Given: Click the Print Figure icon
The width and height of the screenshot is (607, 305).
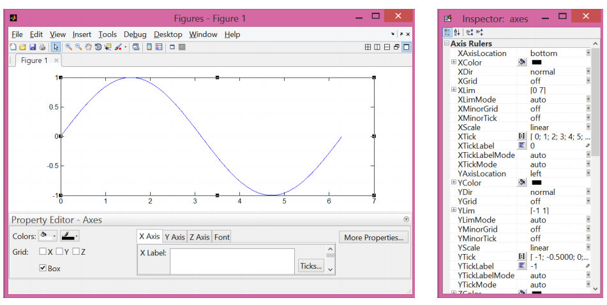Looking at the screenshot, I should 42,46.
